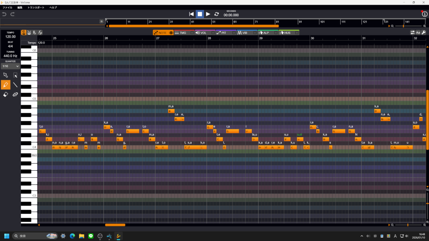
Task: Adjust the horizontal zoom slider at bottom
Action: pyautogui.click(x=408, y=225)
